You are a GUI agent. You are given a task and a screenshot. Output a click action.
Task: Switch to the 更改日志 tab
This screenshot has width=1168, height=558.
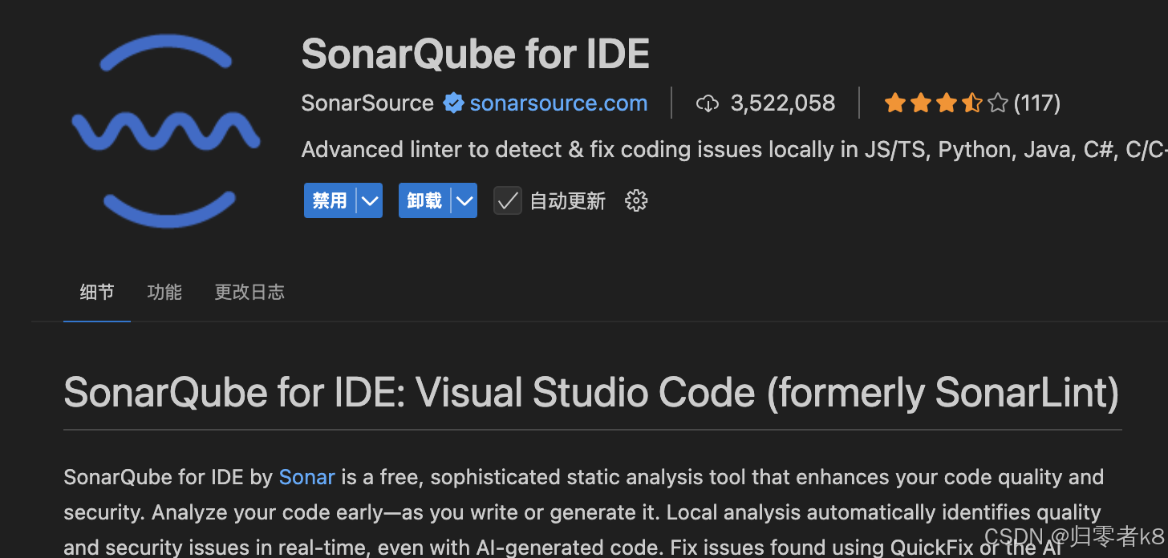point(249,292)
